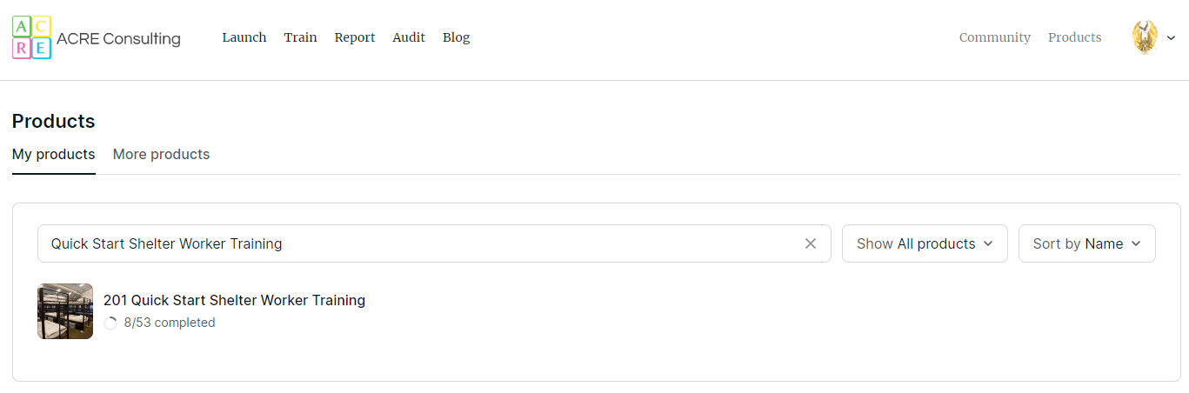Open the Sort by Name dropdown
The width and height of the screenshot is (1189, 393).
[x=1086, y=243]
